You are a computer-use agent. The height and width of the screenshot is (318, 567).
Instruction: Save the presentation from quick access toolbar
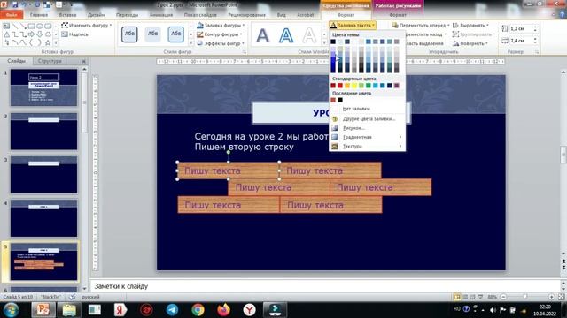tap(15, 4)
